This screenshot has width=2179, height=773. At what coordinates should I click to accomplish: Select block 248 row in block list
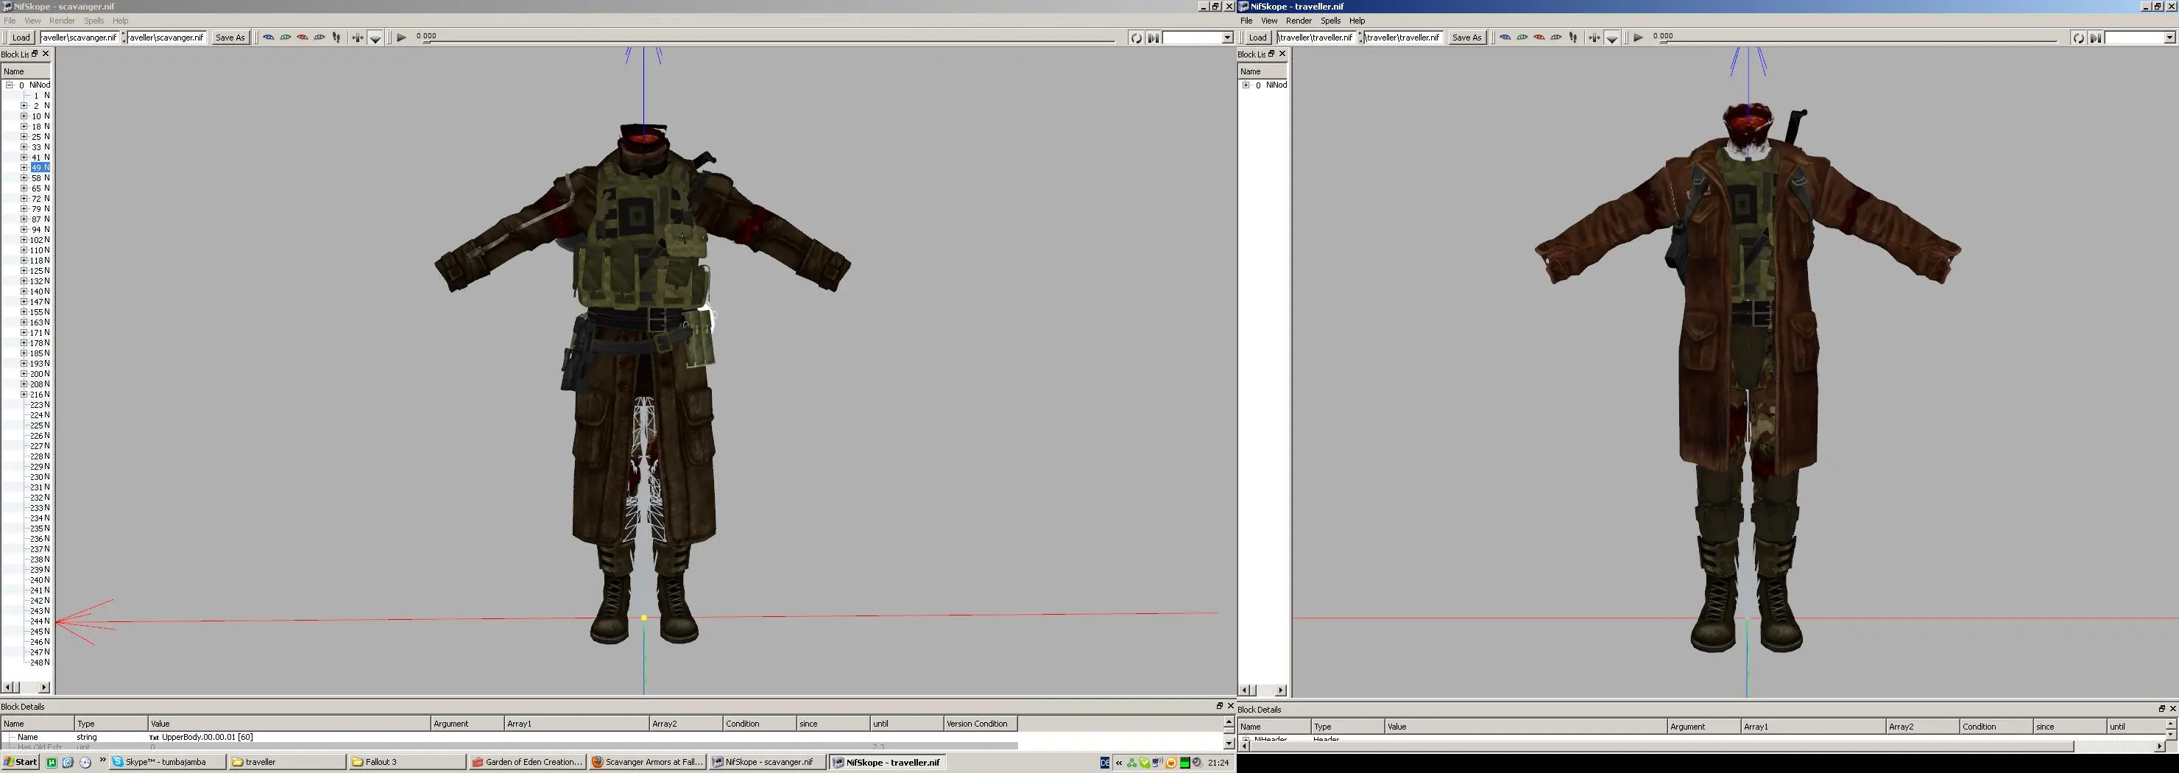40,663
